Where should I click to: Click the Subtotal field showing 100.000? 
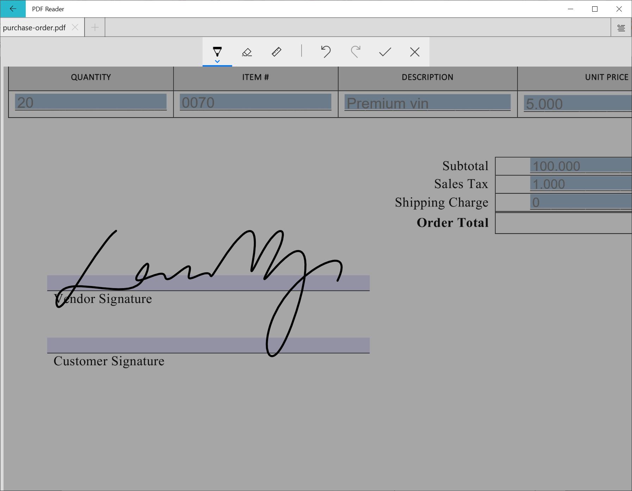580,166
